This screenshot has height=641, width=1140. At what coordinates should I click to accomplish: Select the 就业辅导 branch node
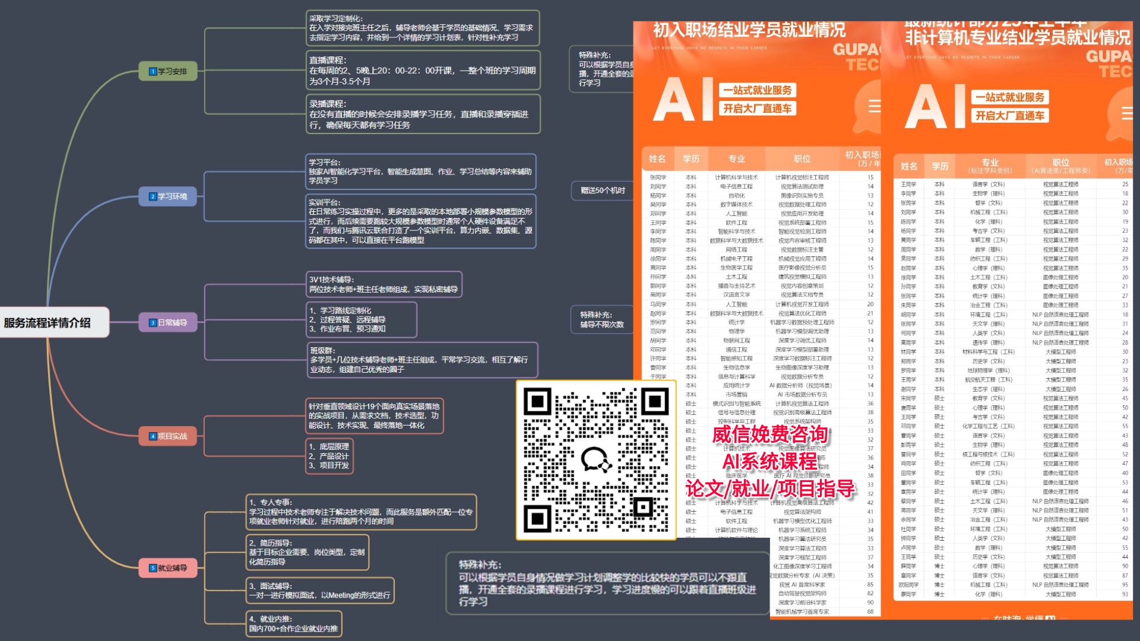(x=168, y=568)
